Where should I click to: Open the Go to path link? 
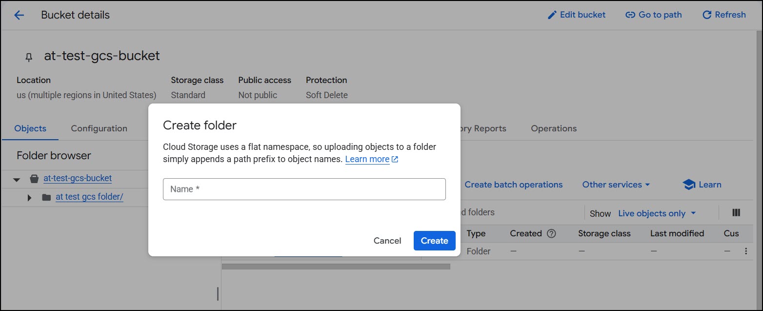tap(654, 15)
